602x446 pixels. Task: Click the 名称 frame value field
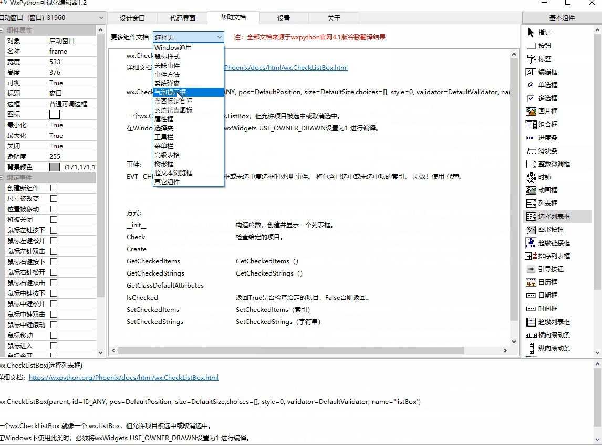click(x=72, y=52)
